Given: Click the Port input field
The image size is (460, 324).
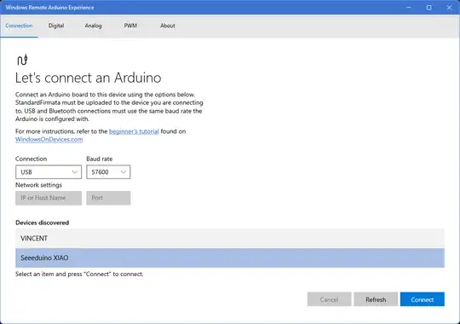Looking at the screenshot, I should click(x=108, y=198).
